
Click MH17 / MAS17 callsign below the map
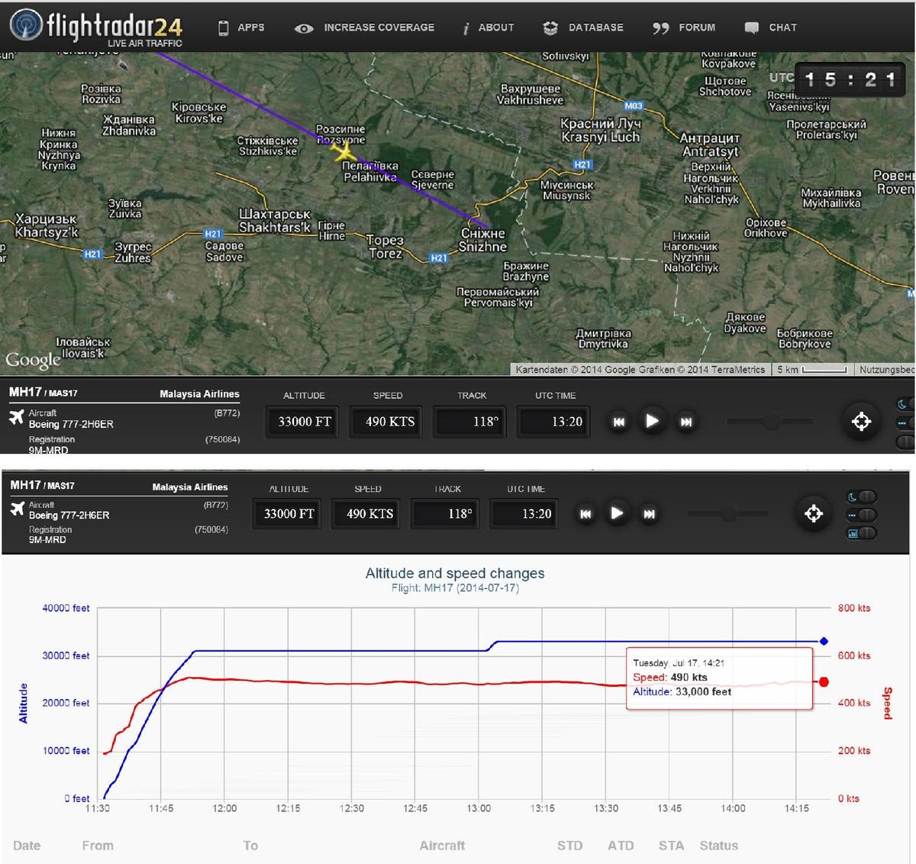[x=44, y=393]
